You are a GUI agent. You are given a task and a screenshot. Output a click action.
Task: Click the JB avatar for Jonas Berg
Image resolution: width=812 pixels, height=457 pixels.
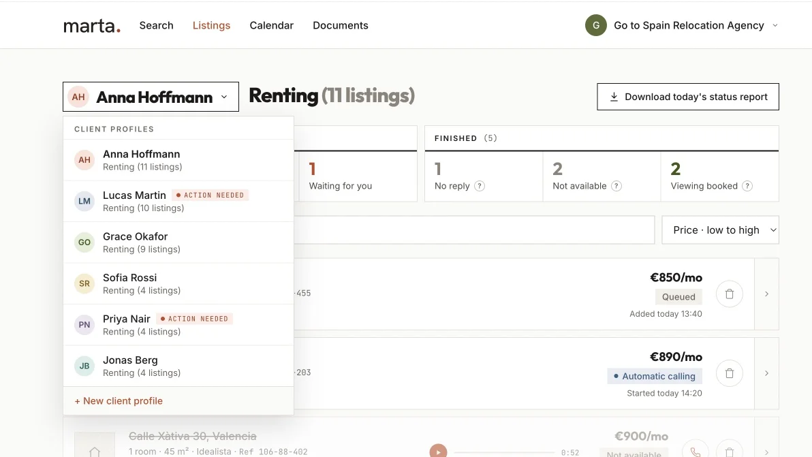click(x=84, y=366)
